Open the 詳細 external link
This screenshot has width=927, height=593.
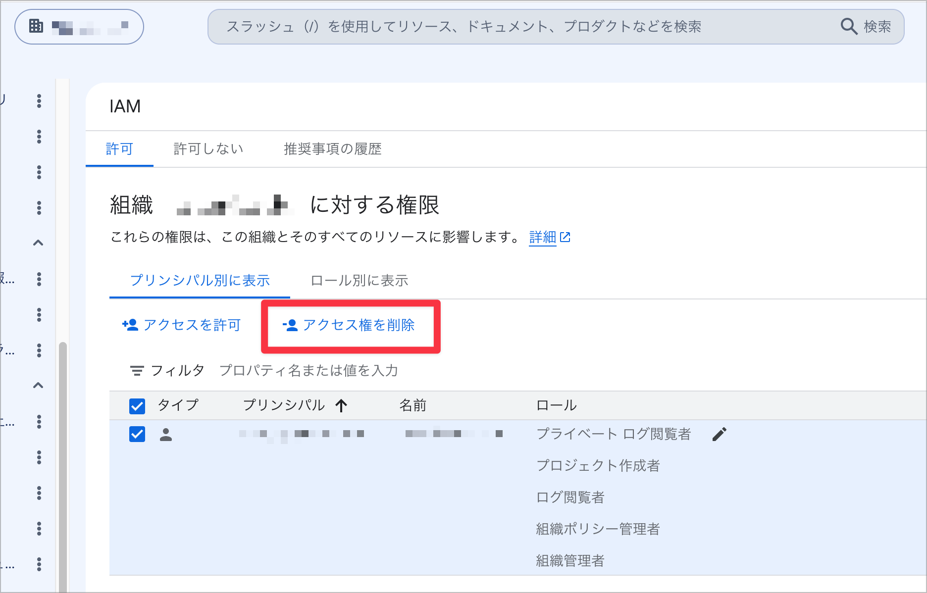point(550,238)
